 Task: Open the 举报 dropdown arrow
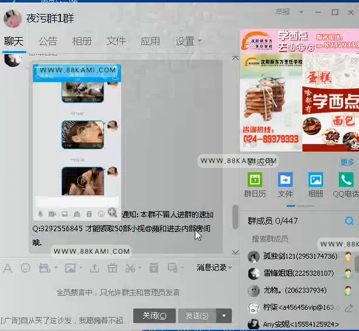pyautogui.click(x=301, y=12)
